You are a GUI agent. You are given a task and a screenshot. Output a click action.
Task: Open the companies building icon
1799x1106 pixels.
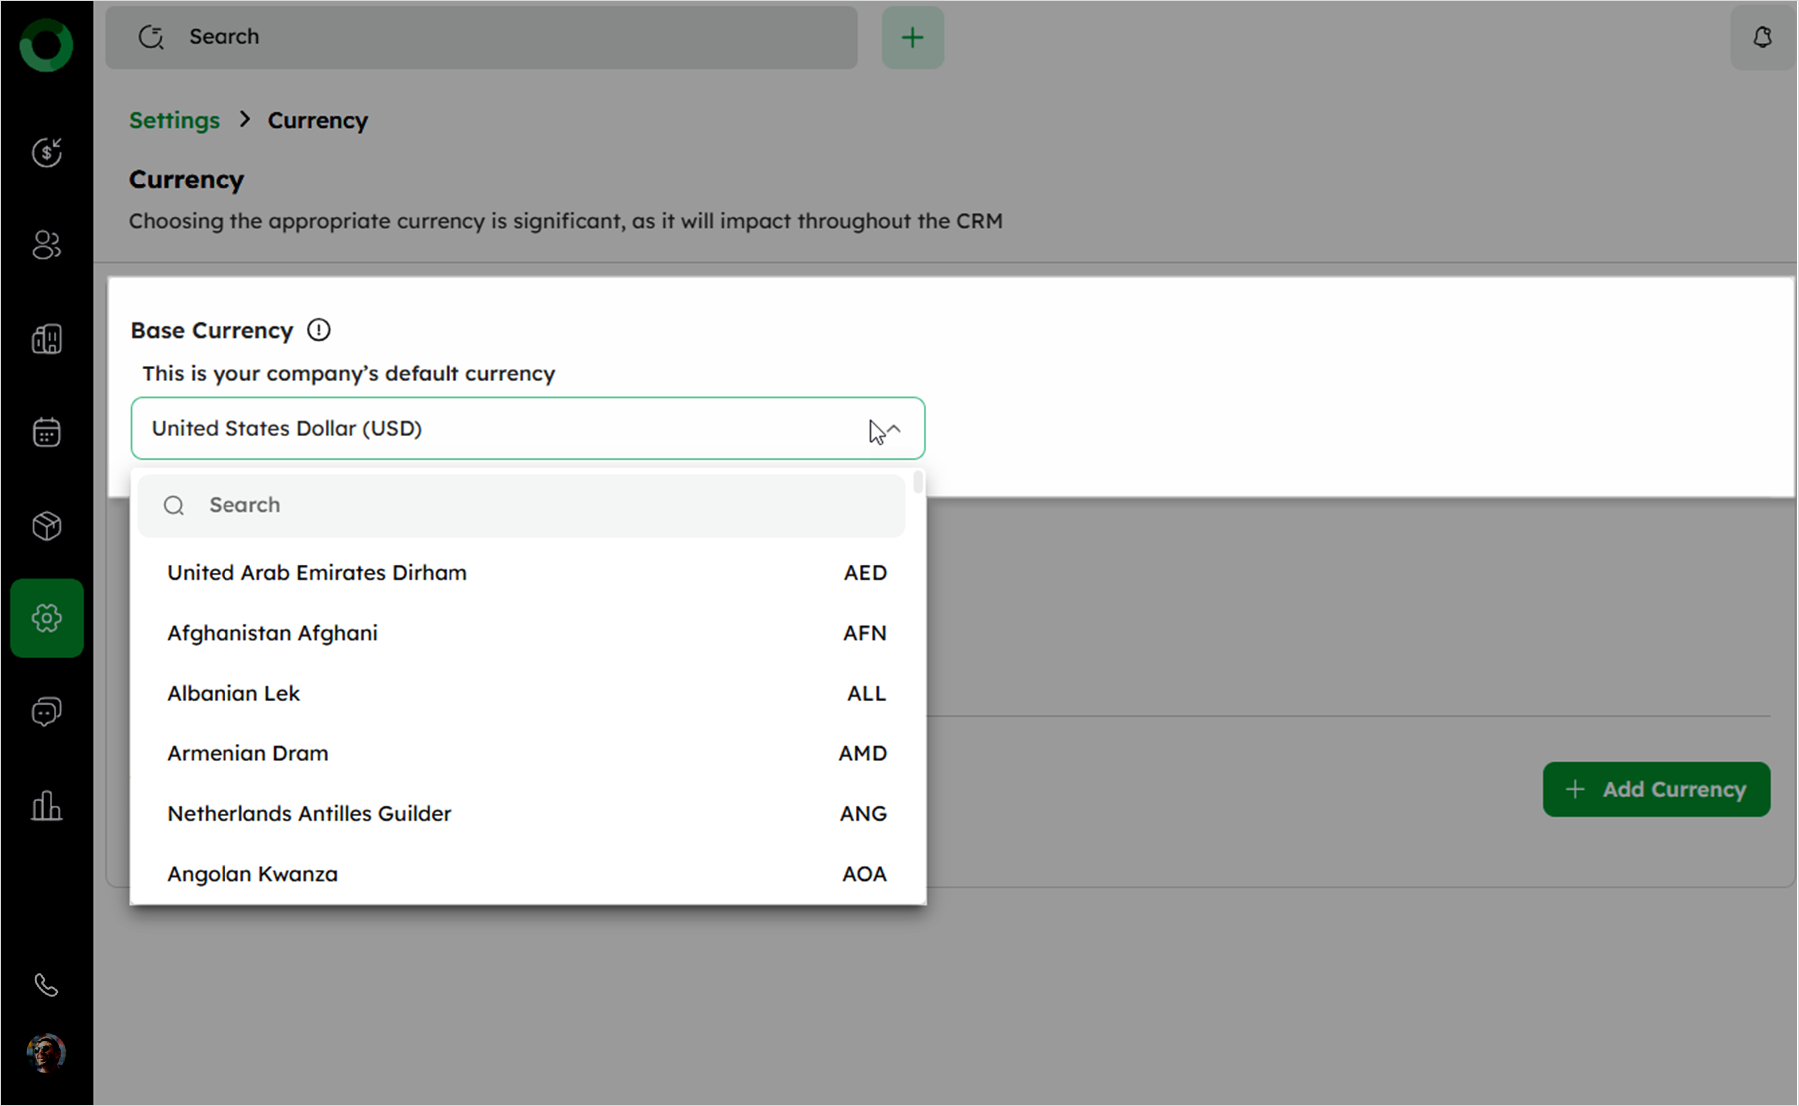[47, 339]
